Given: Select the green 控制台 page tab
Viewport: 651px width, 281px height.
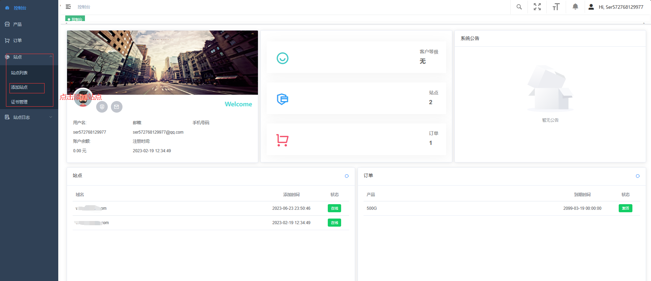Looking at the screenshot, I should [x=75, y=19].
